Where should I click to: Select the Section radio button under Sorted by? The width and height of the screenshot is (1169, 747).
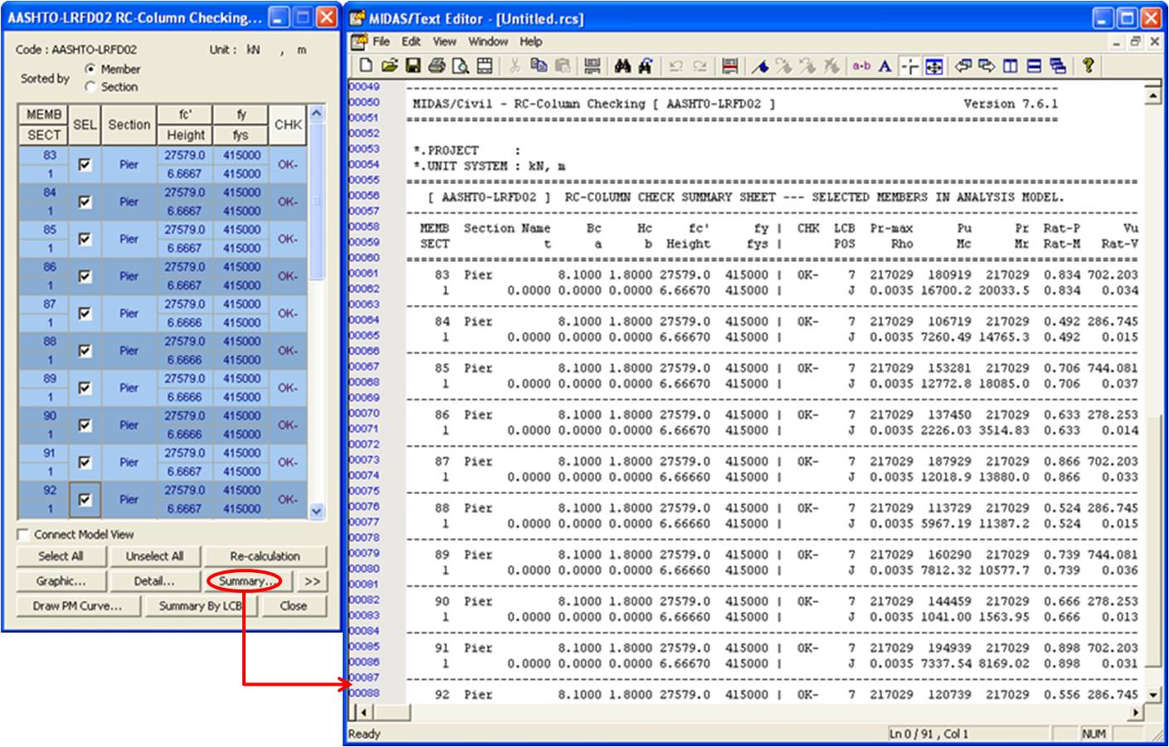(90, 86)
